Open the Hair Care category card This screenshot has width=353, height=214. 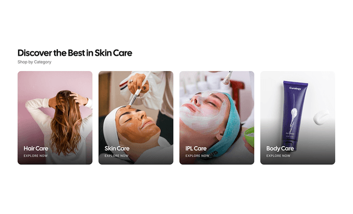click(55, 117)
